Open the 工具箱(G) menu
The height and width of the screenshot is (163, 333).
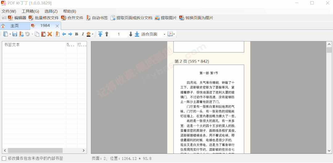tap(30, 11)
